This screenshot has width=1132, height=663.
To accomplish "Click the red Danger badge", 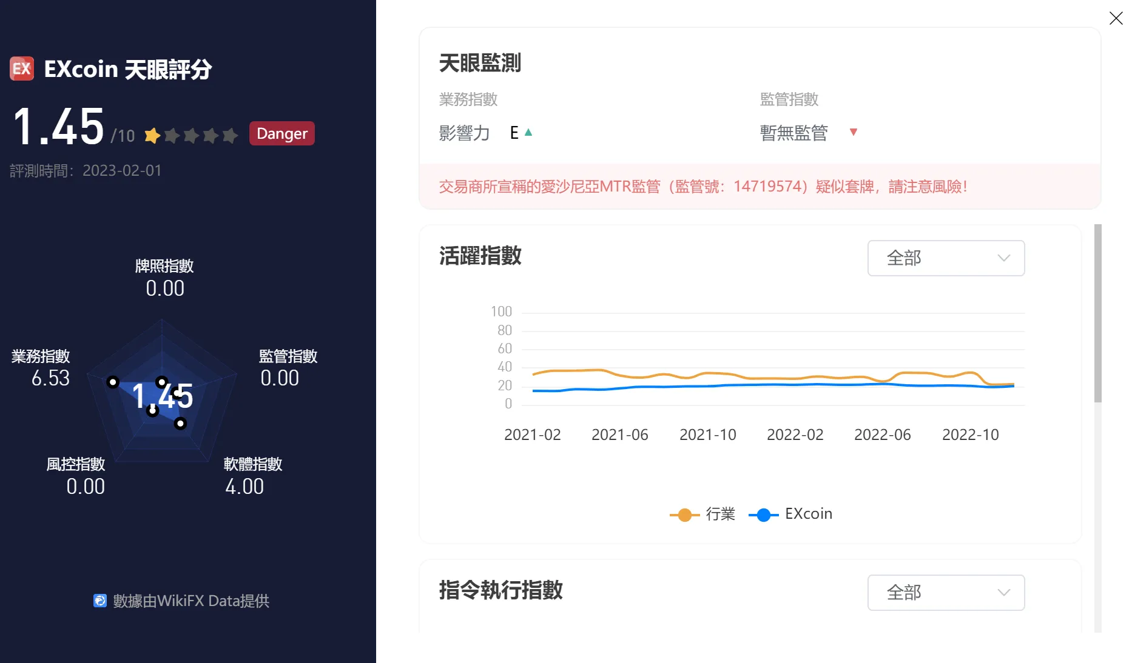I will pos(282,133).
